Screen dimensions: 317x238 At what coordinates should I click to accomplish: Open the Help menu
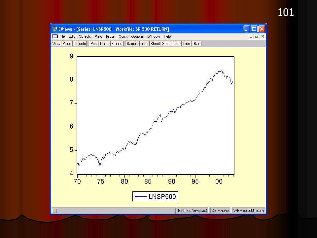(167, 36)
